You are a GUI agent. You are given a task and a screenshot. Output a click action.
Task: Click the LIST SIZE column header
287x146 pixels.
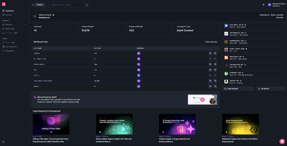(x=97, y=48)
